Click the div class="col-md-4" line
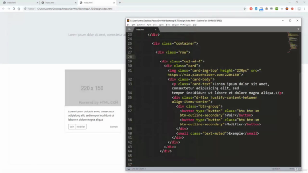The width and height of the screenshot is (308, 173). pos(182,62)
